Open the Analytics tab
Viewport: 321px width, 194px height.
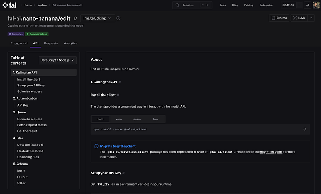click(71, 43)
